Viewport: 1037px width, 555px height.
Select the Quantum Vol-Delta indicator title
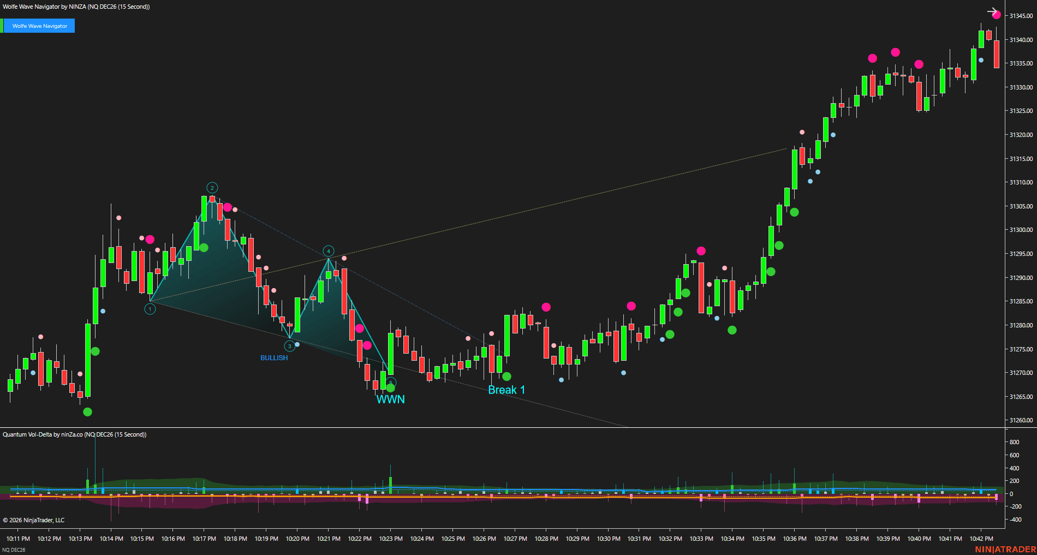[x=75, y=434]
